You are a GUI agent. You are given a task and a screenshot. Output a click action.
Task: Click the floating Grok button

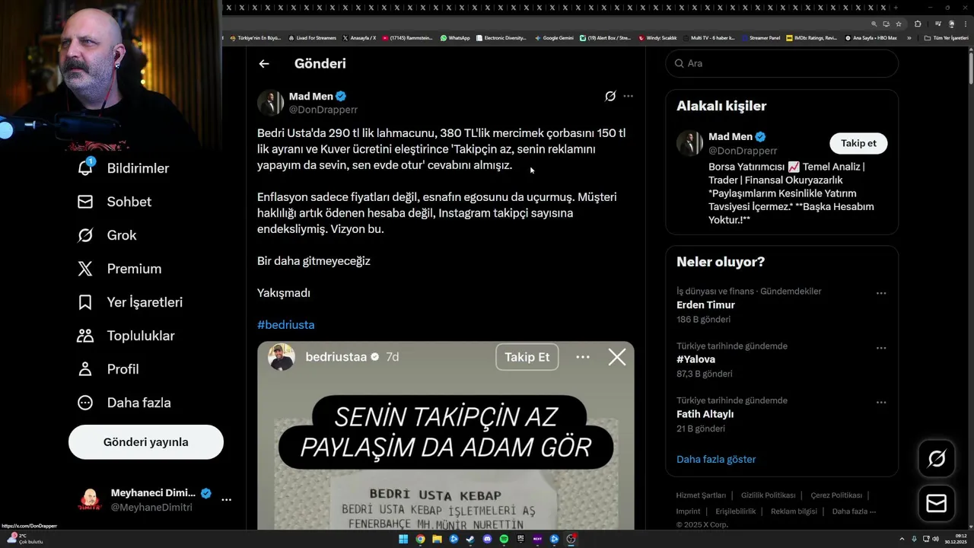[x=937, y=458]
